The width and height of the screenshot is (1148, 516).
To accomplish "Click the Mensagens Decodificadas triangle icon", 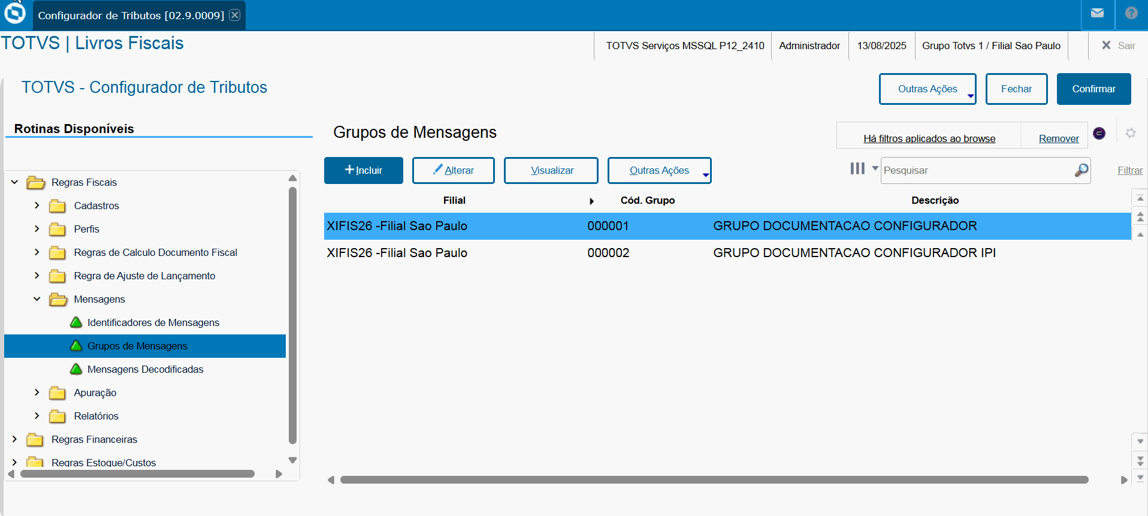I will tap(76, 369).
